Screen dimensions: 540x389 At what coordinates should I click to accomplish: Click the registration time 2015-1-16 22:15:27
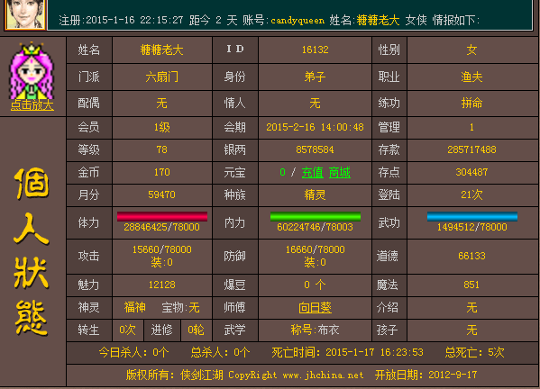[x=134, y=21]
